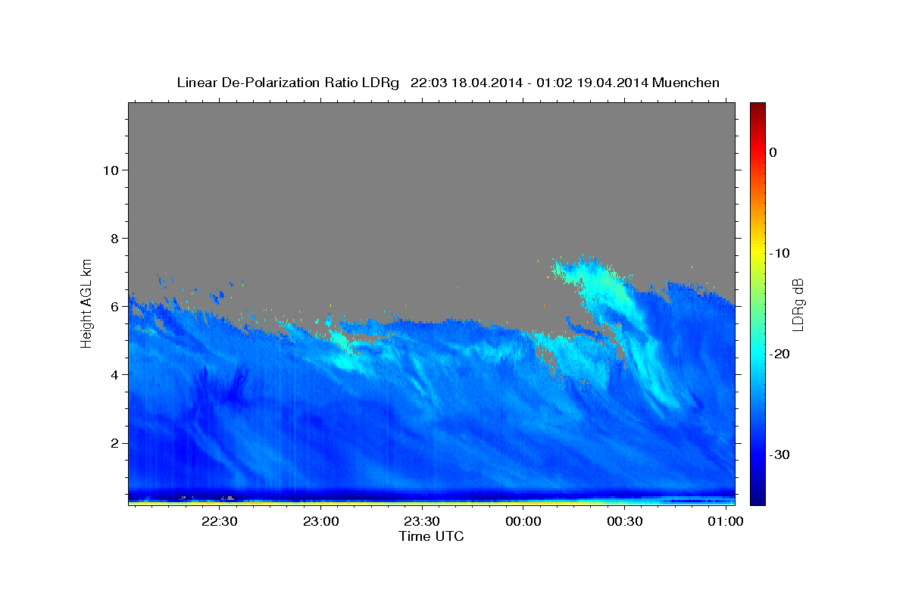Click the dark red top of the colorbar
909x606 pixels.
point(757,110)
